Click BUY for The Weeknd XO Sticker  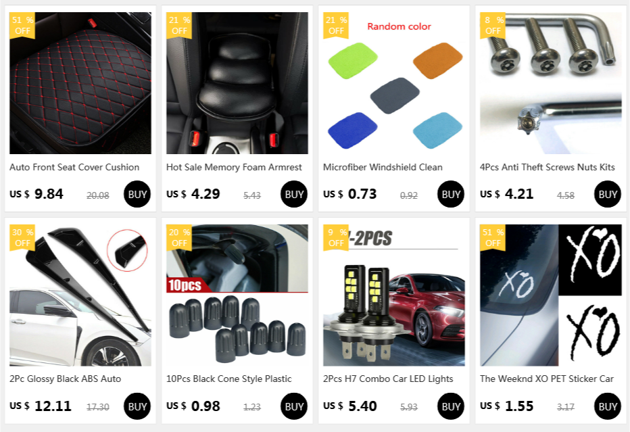tap(607, 406)
